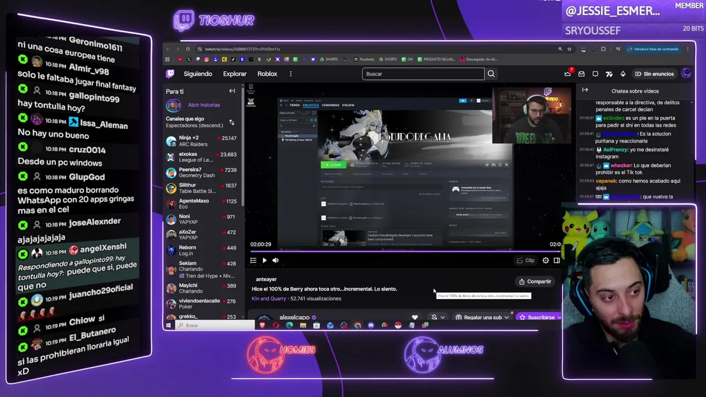Collapse the Chatea sobre vídeos panel

point(585,90)
